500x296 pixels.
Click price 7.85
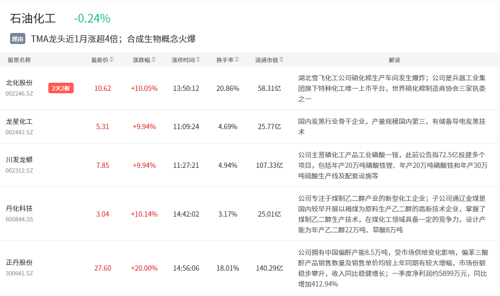point(103,165)
